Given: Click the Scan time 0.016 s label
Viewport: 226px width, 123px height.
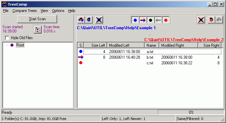Looking at the screenshot, I should click(52, 29).
